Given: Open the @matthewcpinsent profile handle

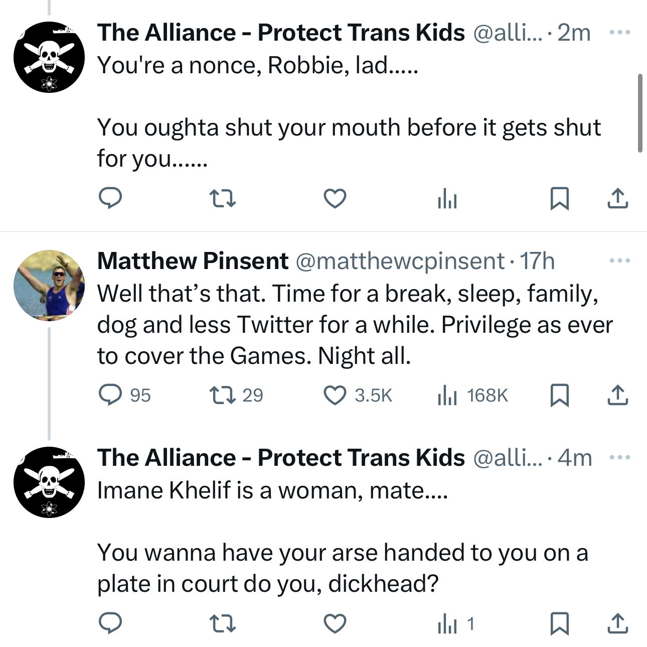Looking at the screenshot, I should click(x=400, y=261).
